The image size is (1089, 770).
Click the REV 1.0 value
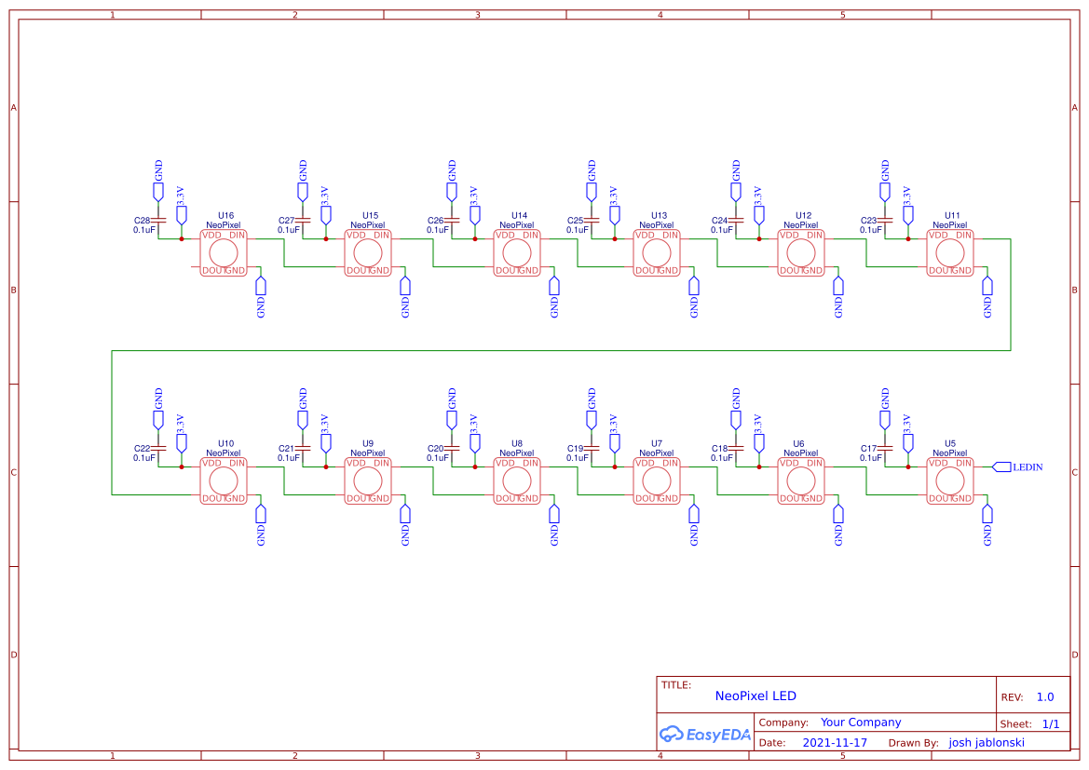pos(1043,696)
